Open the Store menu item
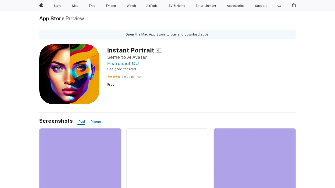Screen dimensions: 335x188 point(58,6)
